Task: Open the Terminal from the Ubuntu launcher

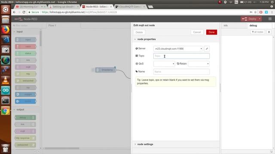Action: click(6, 101)
